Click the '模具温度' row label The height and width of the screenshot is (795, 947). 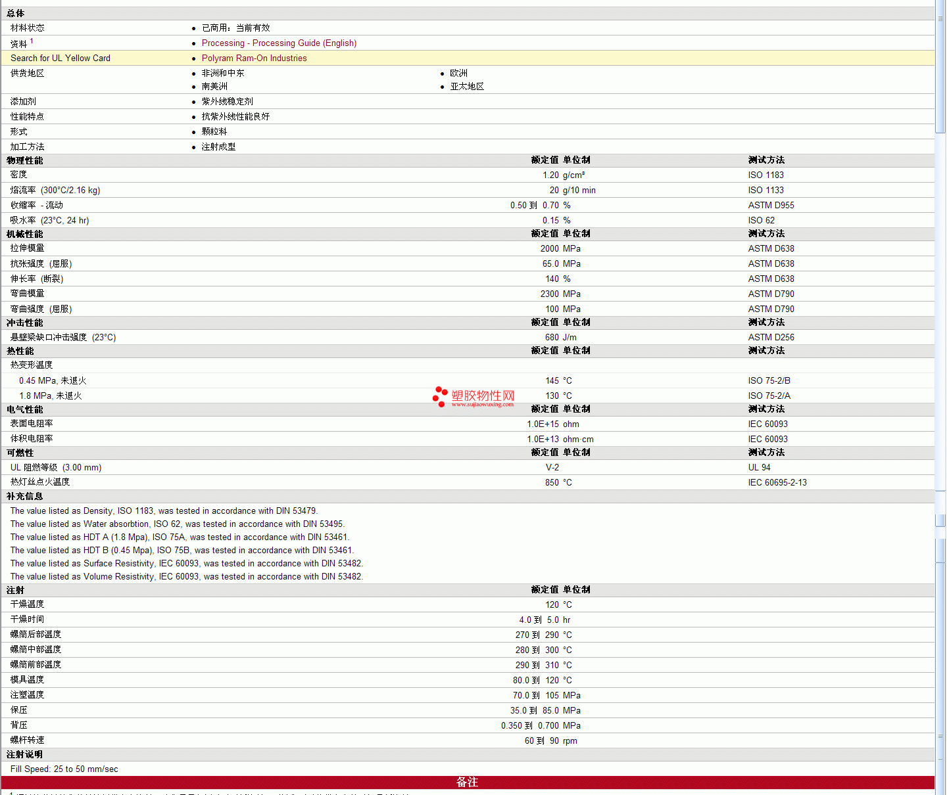coord(27,680)
